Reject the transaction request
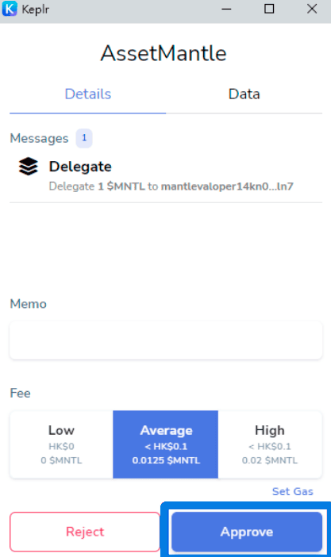The width and height of the screenshot is (331, 557). coord(85,532)
